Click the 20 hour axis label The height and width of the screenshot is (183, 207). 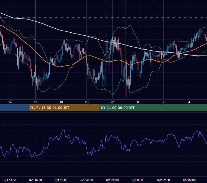(x=87, y=102)
